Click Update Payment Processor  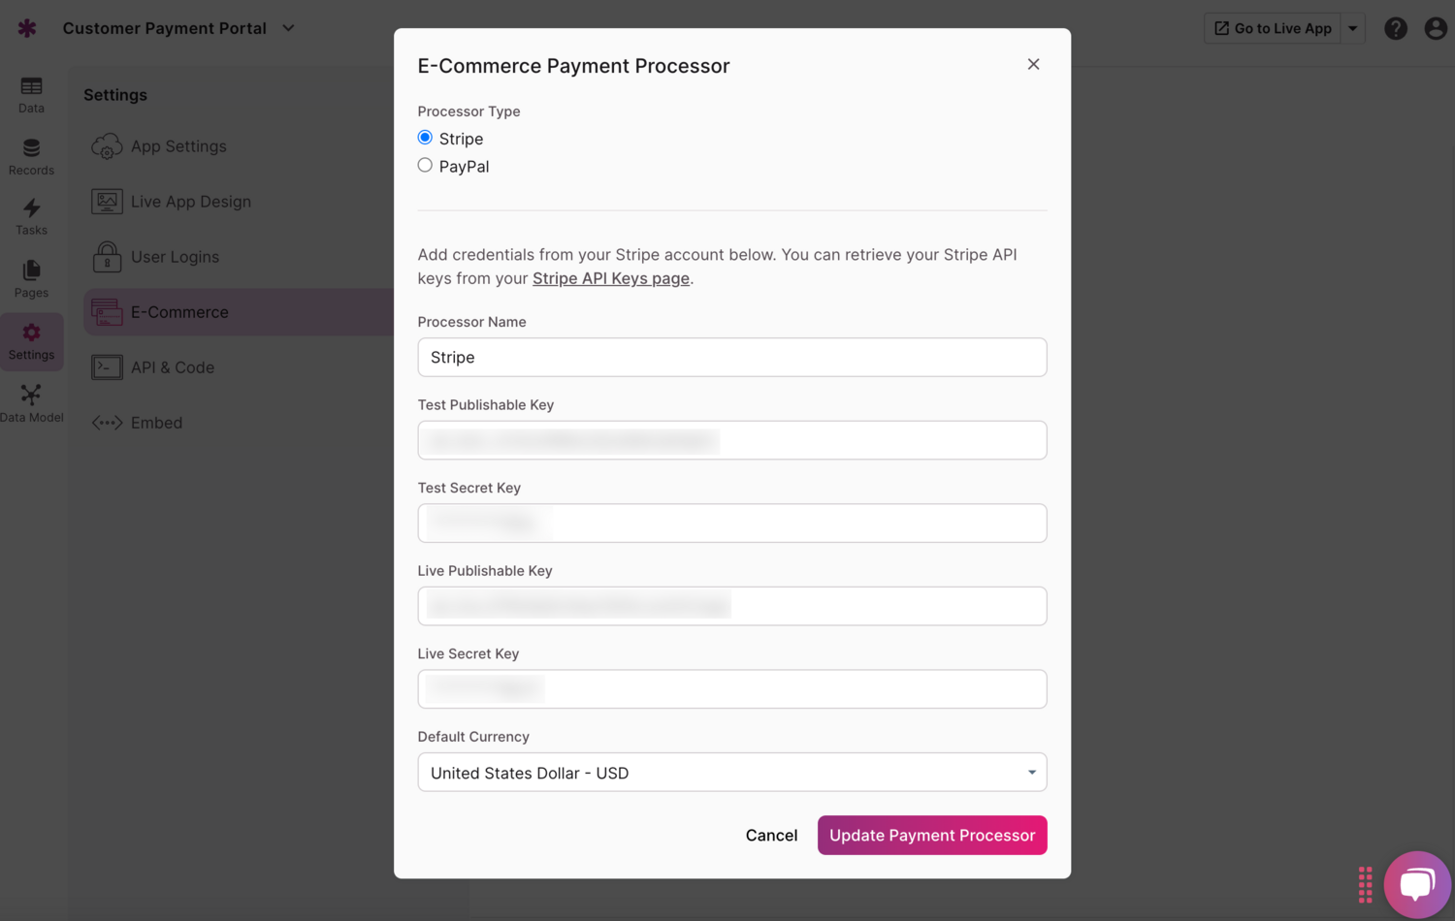coord(931,835)
